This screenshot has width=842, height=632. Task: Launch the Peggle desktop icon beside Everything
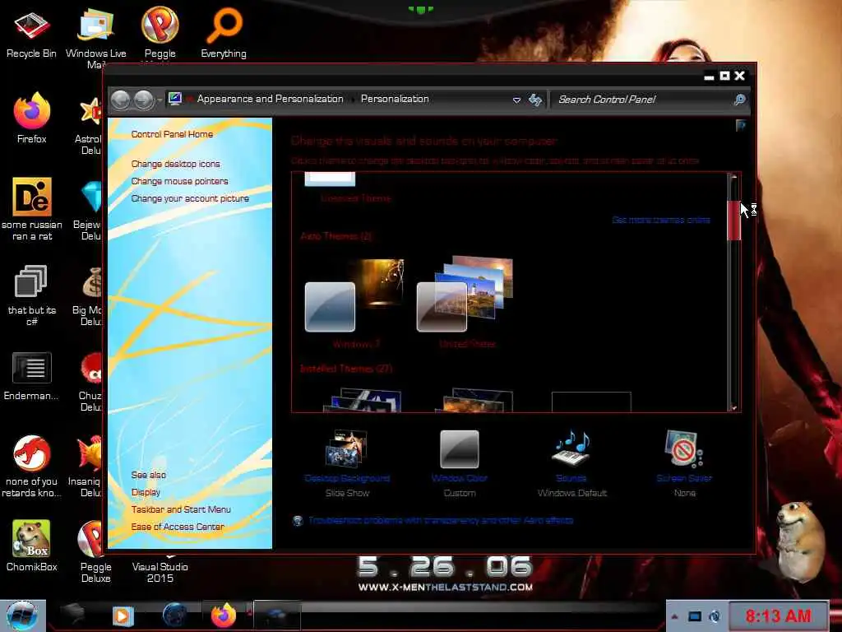tap(160, 33)
